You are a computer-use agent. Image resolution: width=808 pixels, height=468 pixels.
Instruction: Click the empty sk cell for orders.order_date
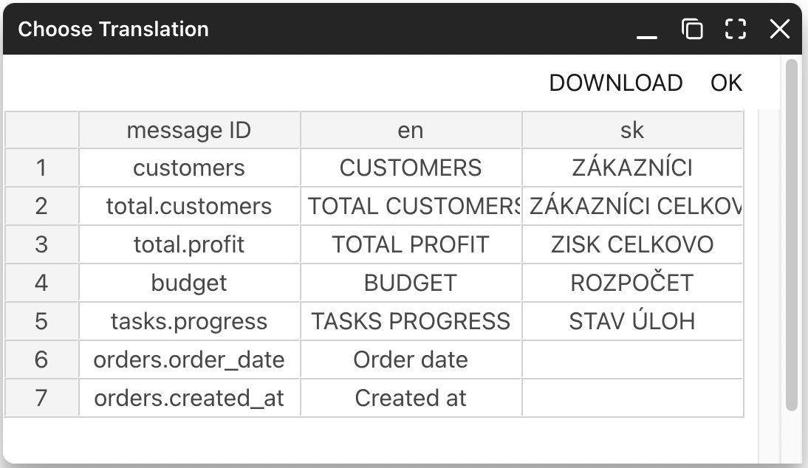pyautogui.click(x=632, y=359)
